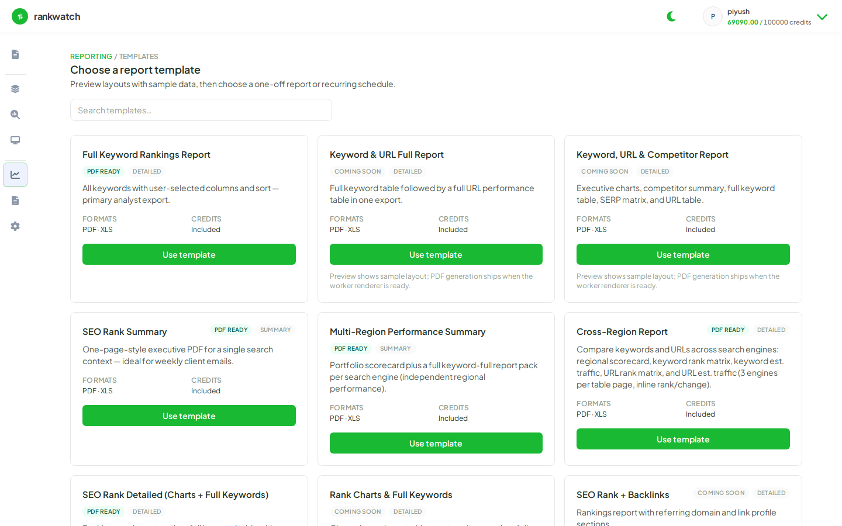Click the Keyword & URL Full Report title
Viewport: 842px width, 526px height.
[x=387, y=155]
